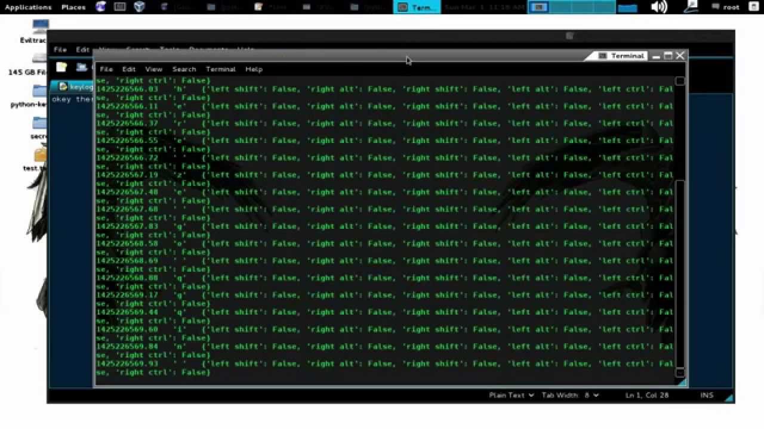This screenshot has width=764, height=429.
Task: Switch to the Terminal entry in the taskbar
Action: pyautogui.click(x=417, y=7)
